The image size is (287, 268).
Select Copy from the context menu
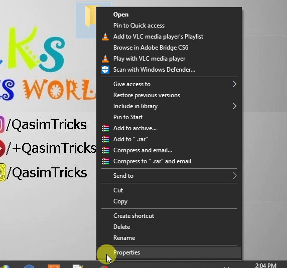coord(169,201)
